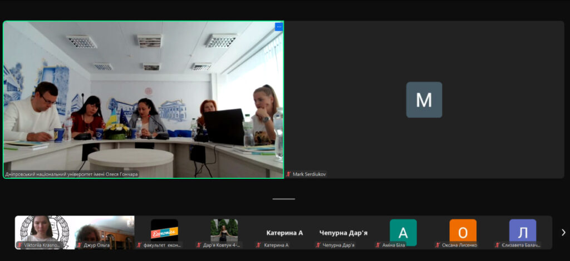570x261 pixels.
Task: Select Джур Ольга's video thumbnail
Action: [105, 229]
